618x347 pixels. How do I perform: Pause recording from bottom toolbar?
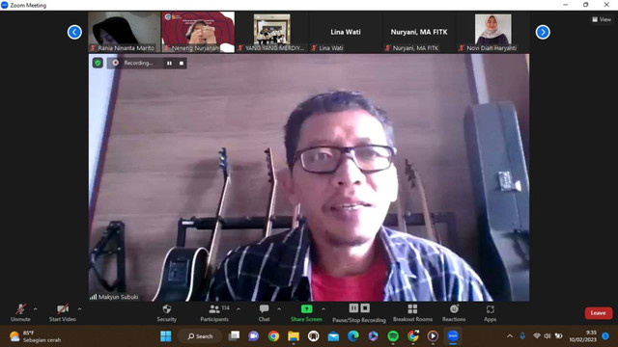353,308
